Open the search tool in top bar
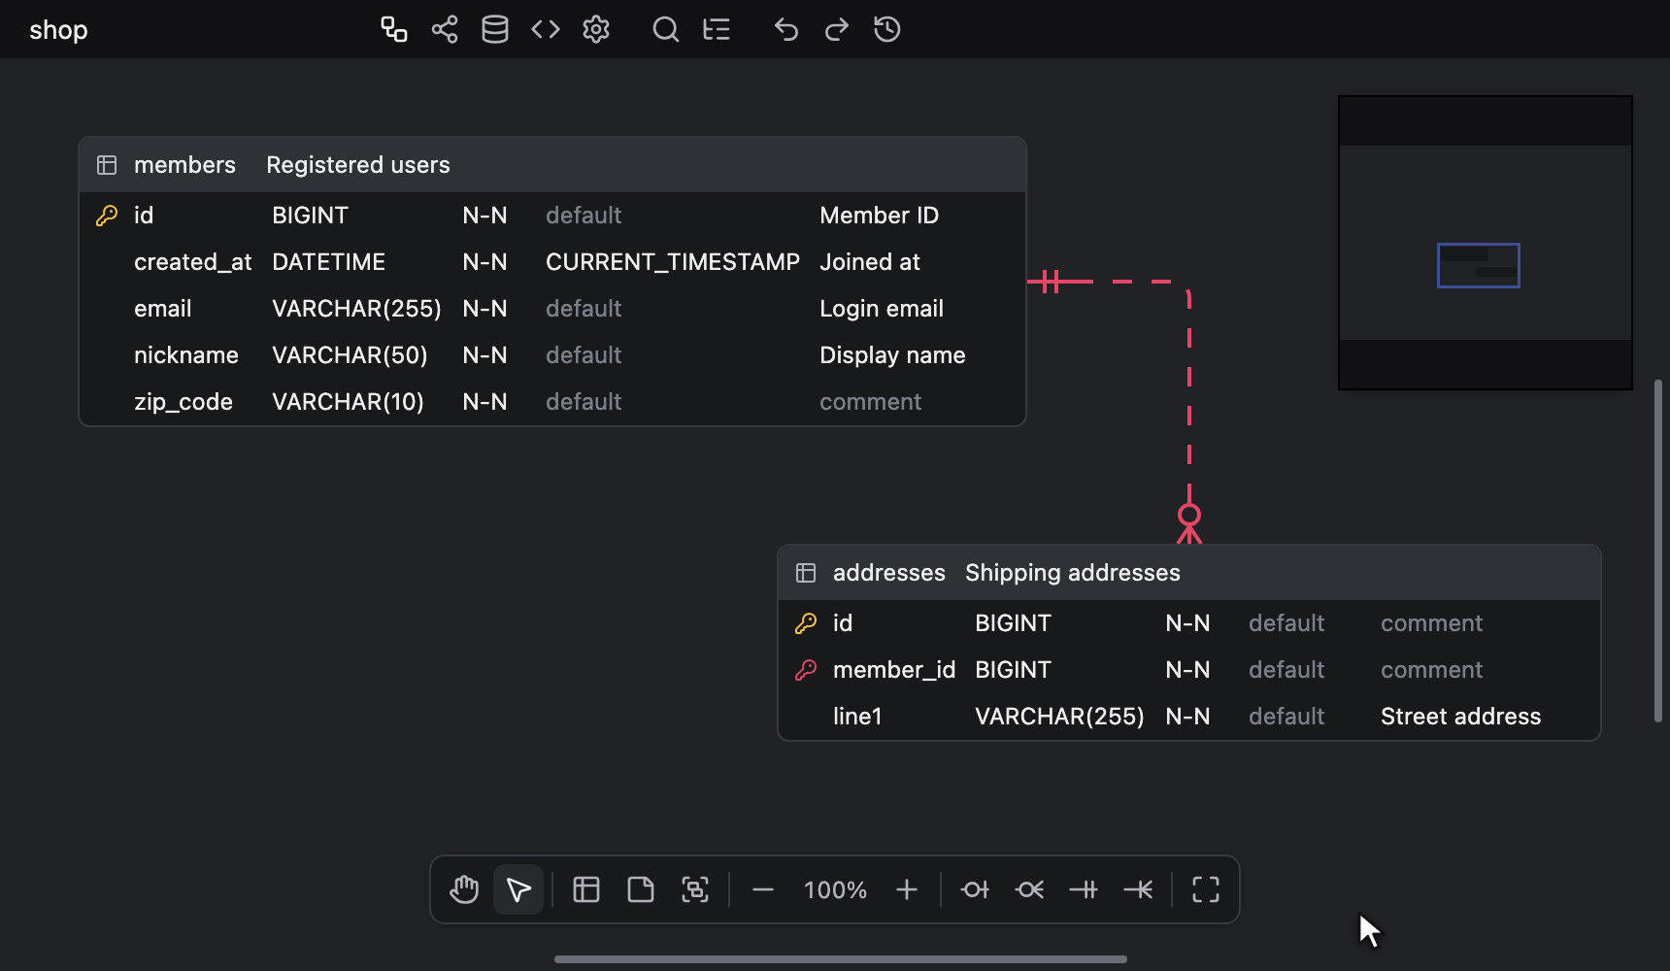Image resolution: width=1670 pixels, height=971 pixels. pos(666,29)
